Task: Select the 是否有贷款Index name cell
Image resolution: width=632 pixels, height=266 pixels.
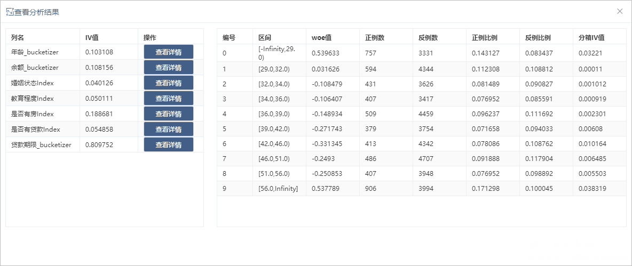Action: click(x=43, y=129)
